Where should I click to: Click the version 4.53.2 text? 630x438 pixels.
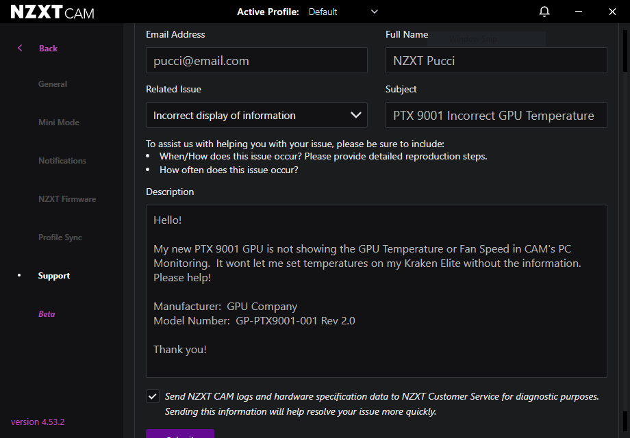tap(38, 422)
